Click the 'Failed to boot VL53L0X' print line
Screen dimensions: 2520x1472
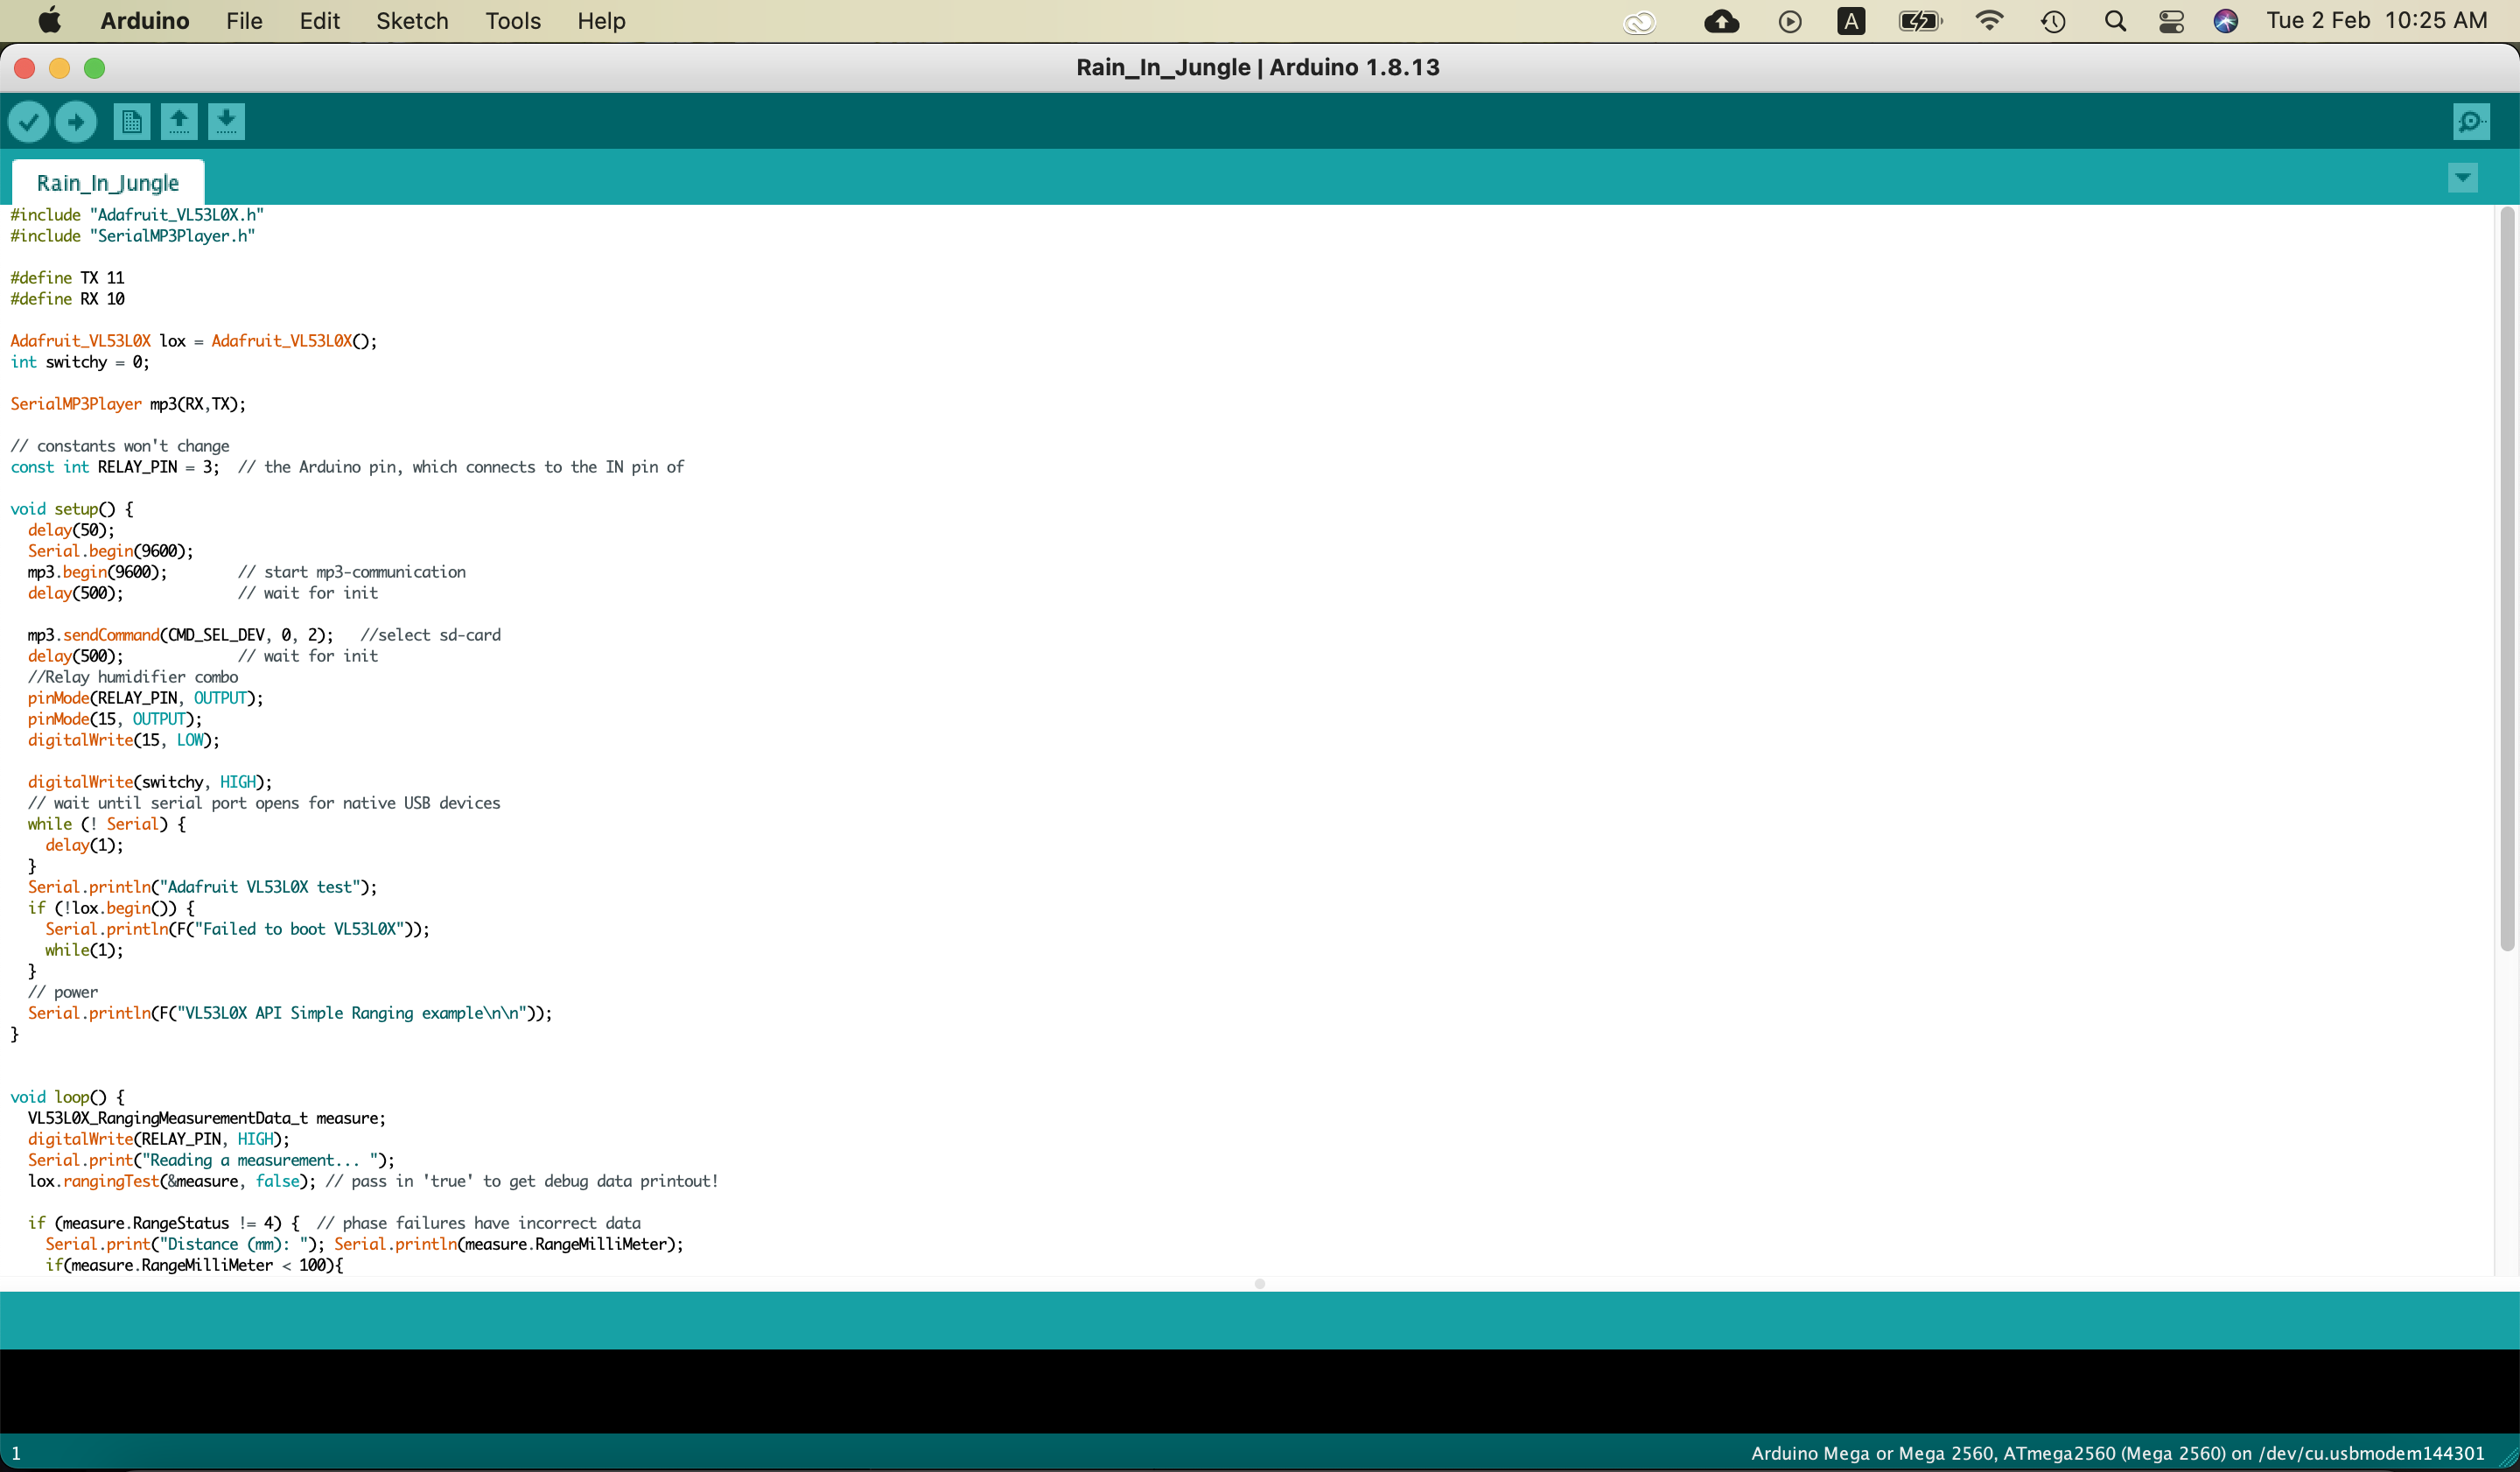pyautogui.click(x=238, y=929)
